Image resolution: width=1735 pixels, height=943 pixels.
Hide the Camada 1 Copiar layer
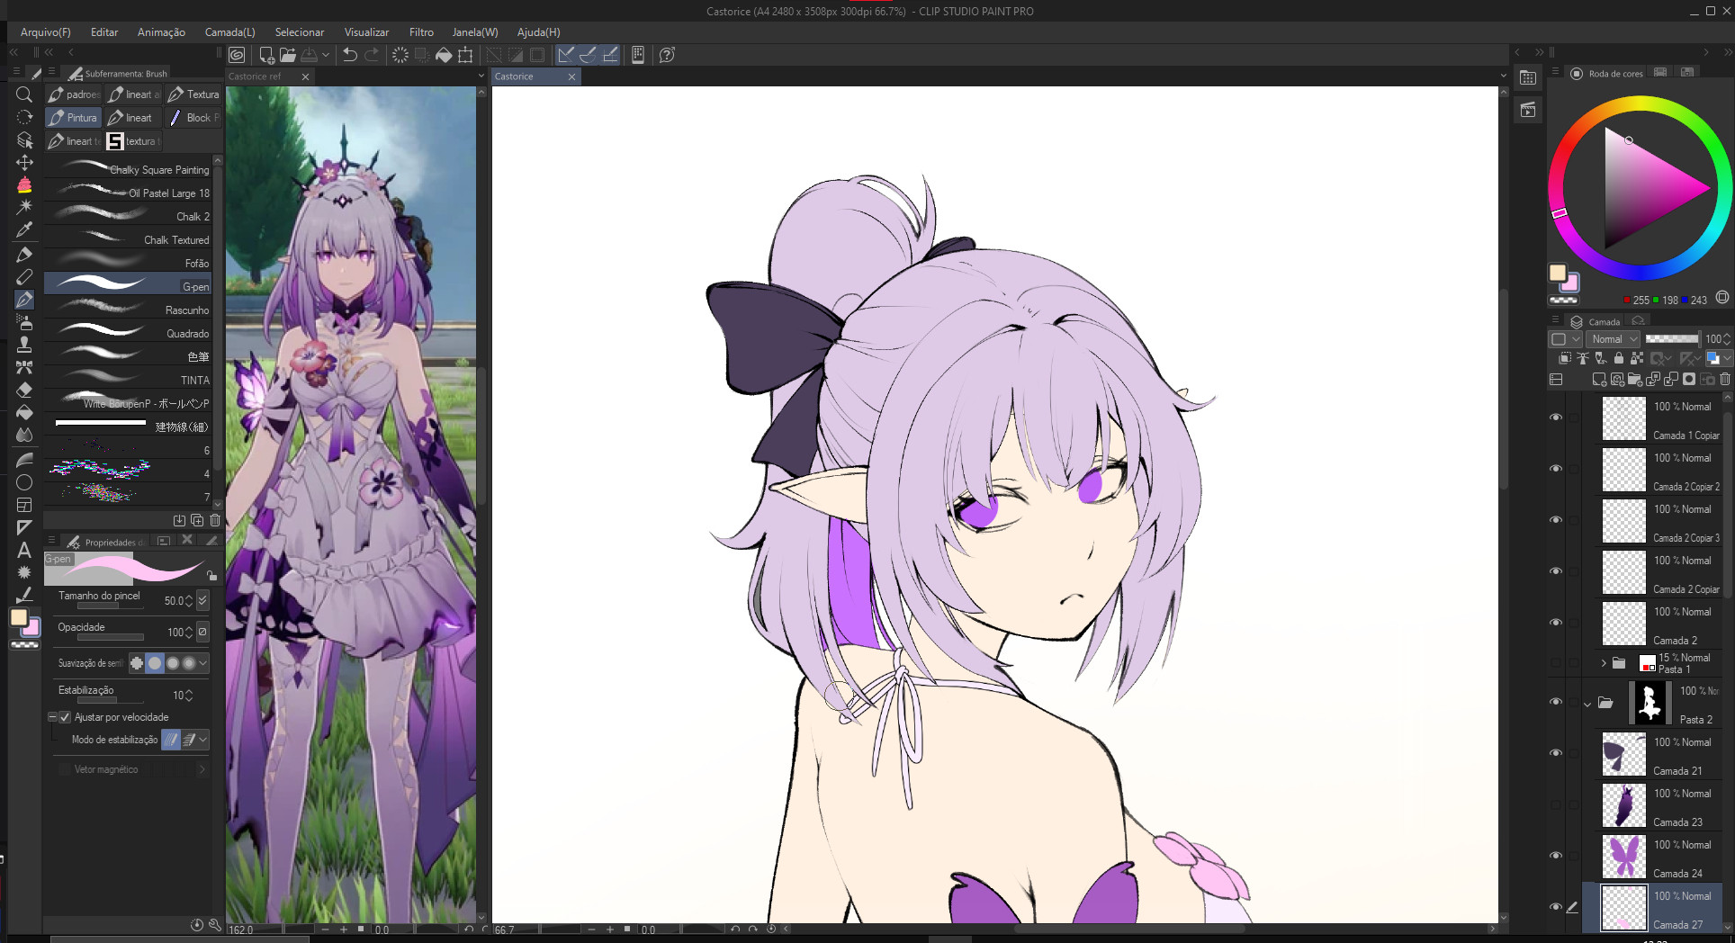1556,418
